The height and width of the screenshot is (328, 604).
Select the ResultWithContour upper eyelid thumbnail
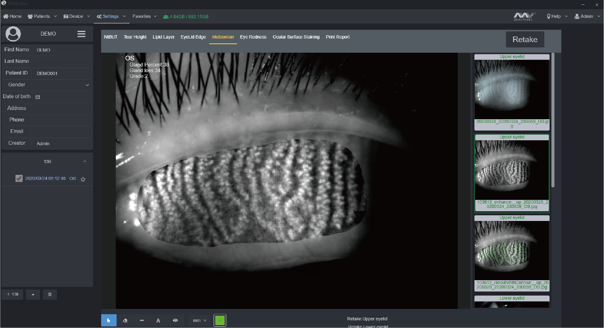(x=512, y=253)
